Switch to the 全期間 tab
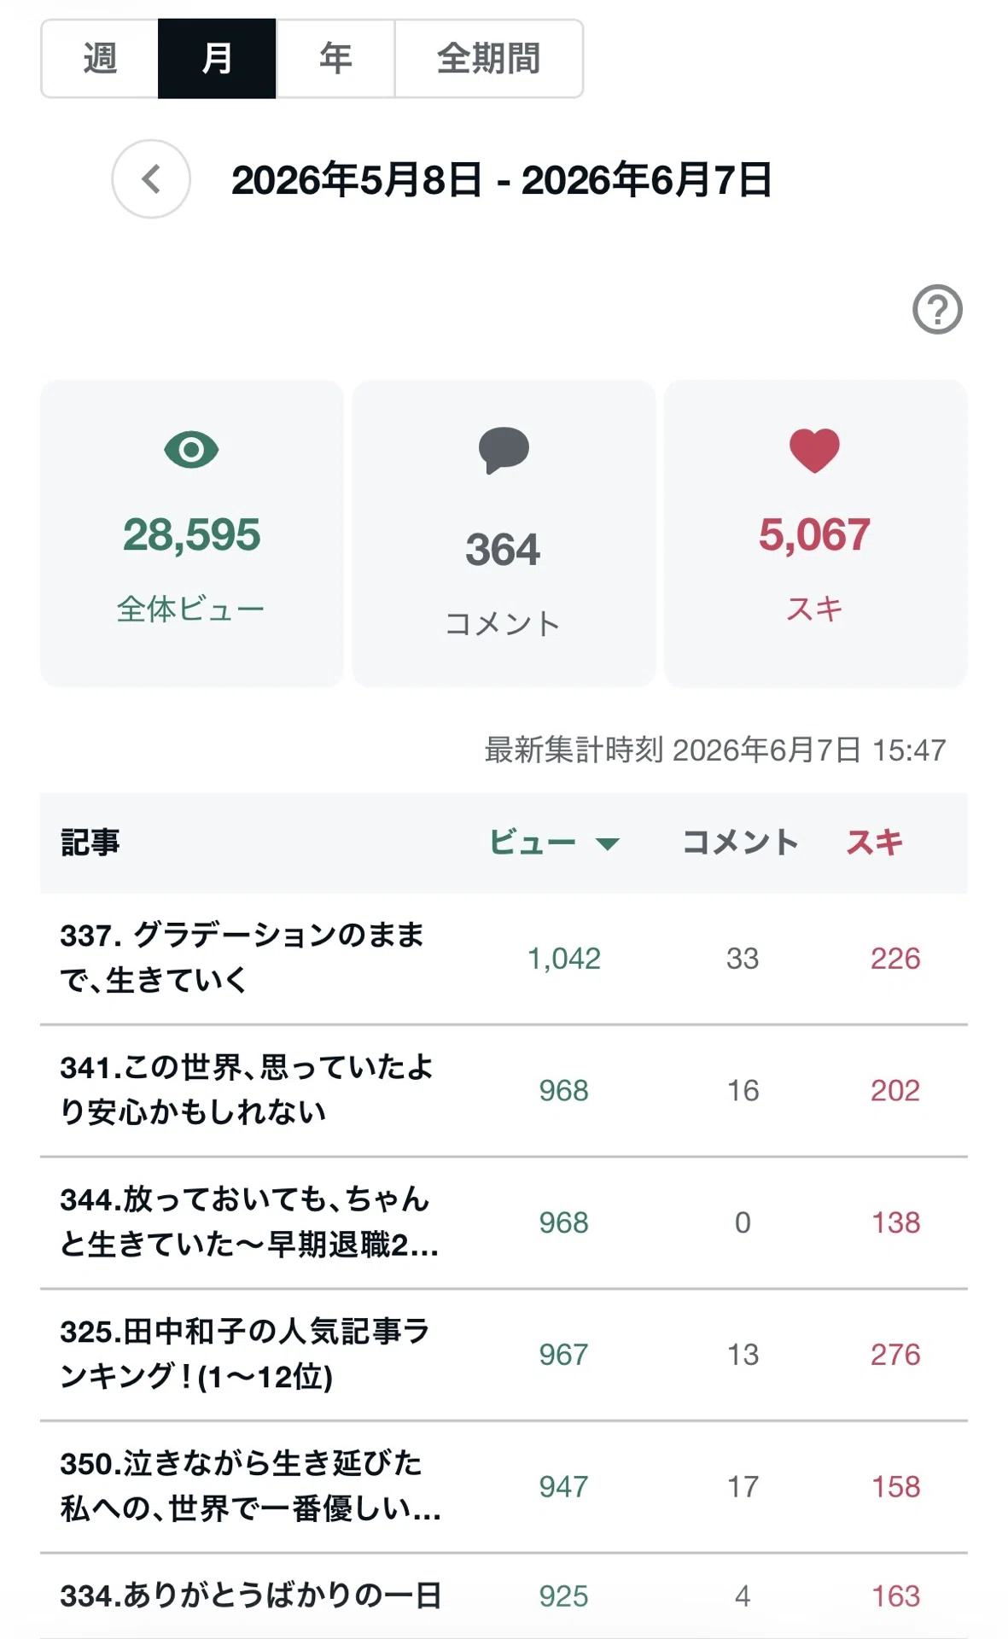 [x=489, y=59]
